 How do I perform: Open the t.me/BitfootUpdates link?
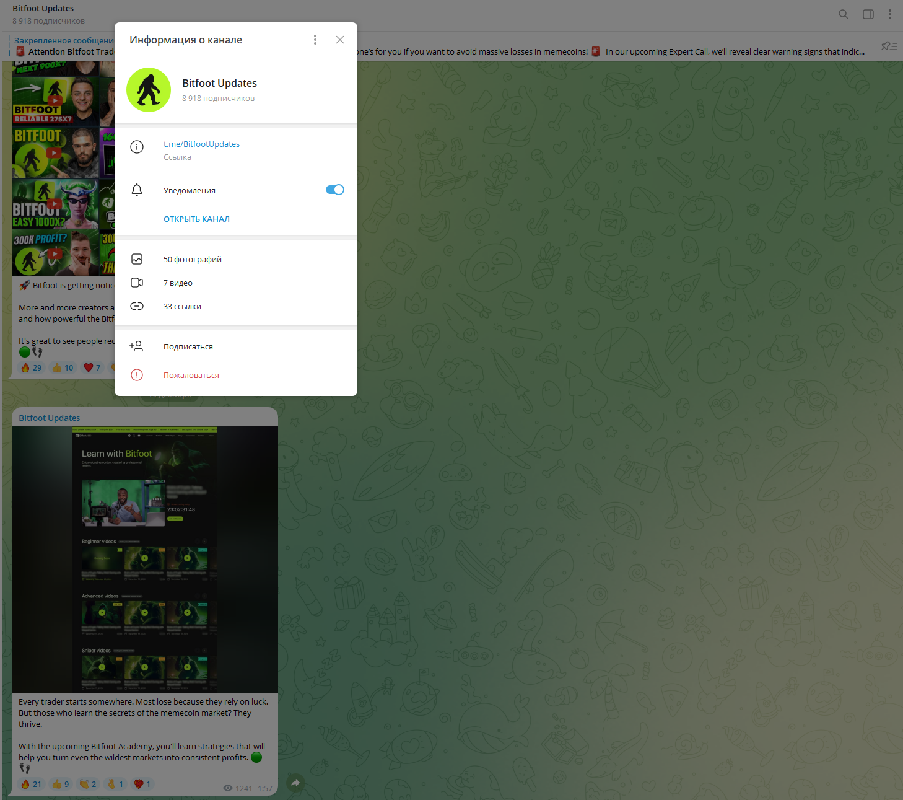[201, 144]
